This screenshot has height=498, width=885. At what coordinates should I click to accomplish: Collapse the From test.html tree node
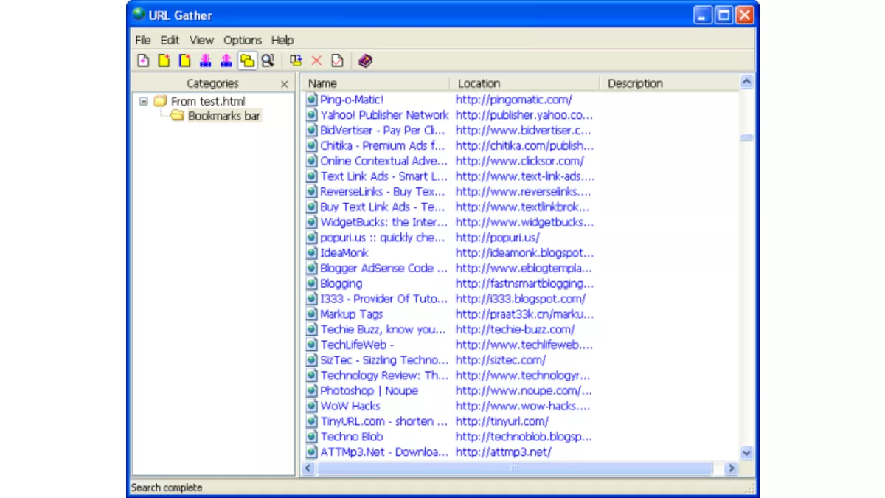[x=144, y=101]
